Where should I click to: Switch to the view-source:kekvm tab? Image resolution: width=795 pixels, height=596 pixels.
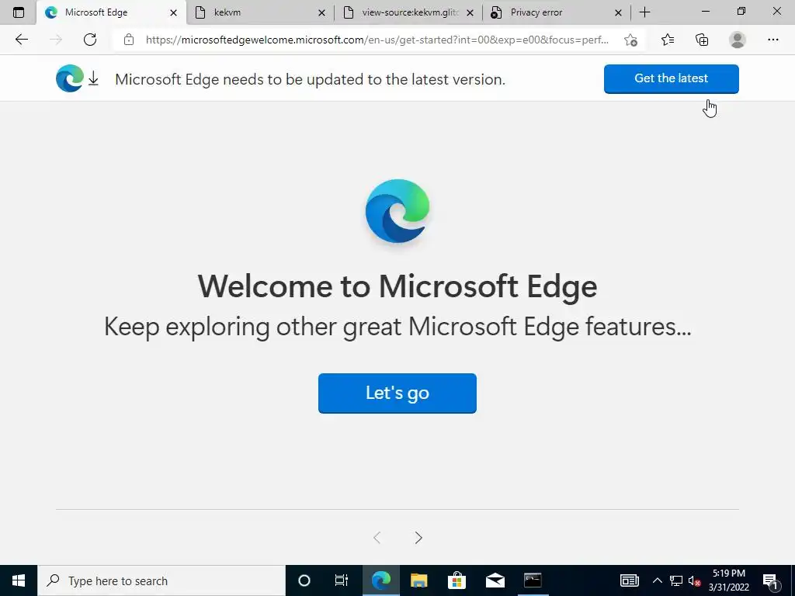408,12
